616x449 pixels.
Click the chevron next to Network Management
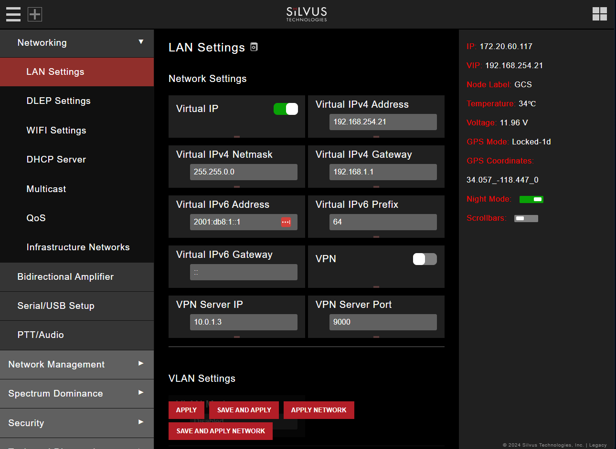[x=140, y=365]
